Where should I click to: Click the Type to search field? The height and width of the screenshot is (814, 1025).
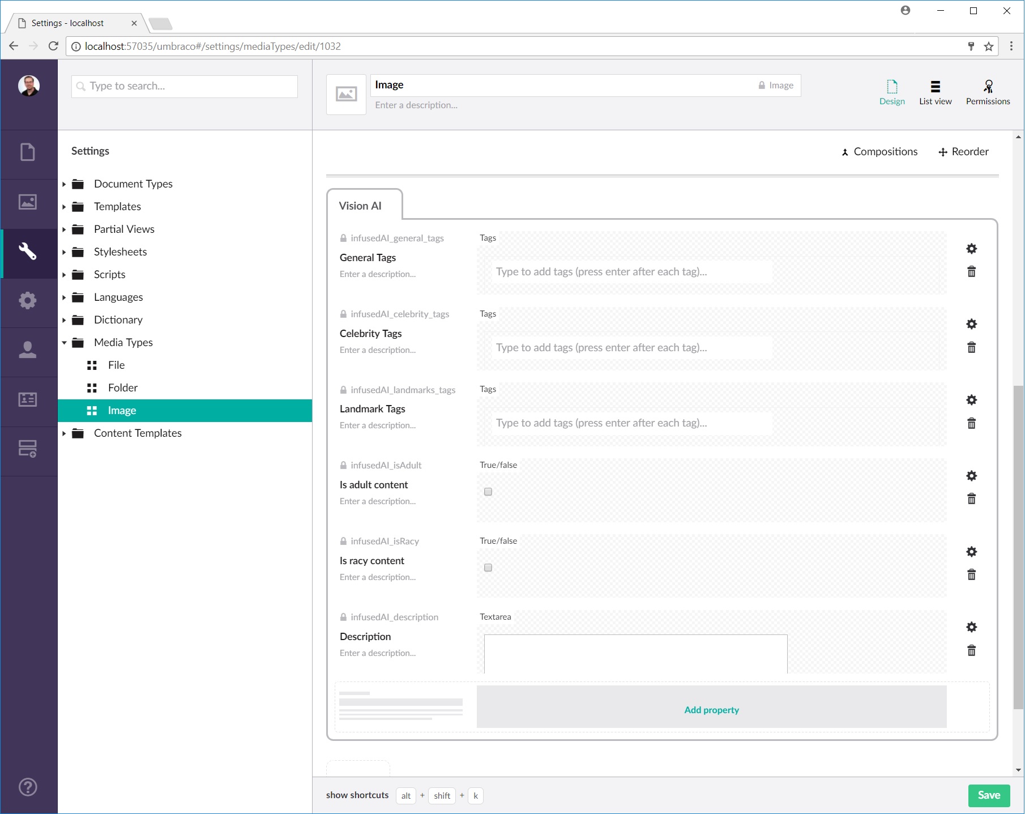pyautogui.click(x=185, y=86)
